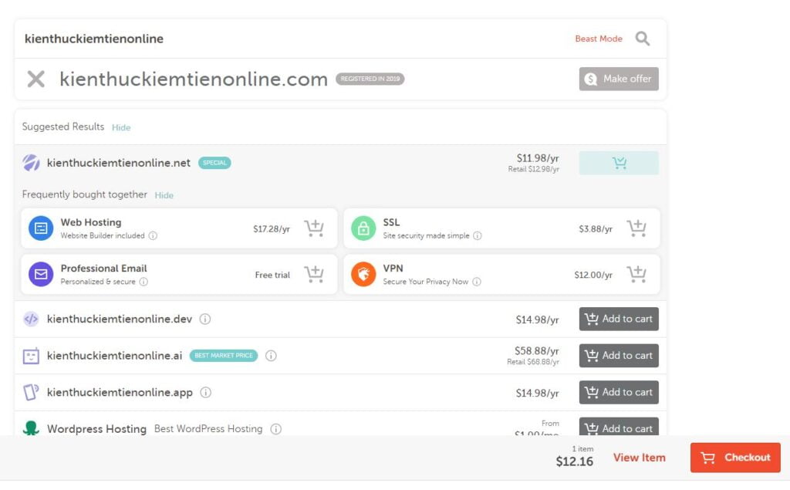The width and height of the screenshot is (790, 490).
Task: Add Web Hosting to cart
Action: coord(314,228)
